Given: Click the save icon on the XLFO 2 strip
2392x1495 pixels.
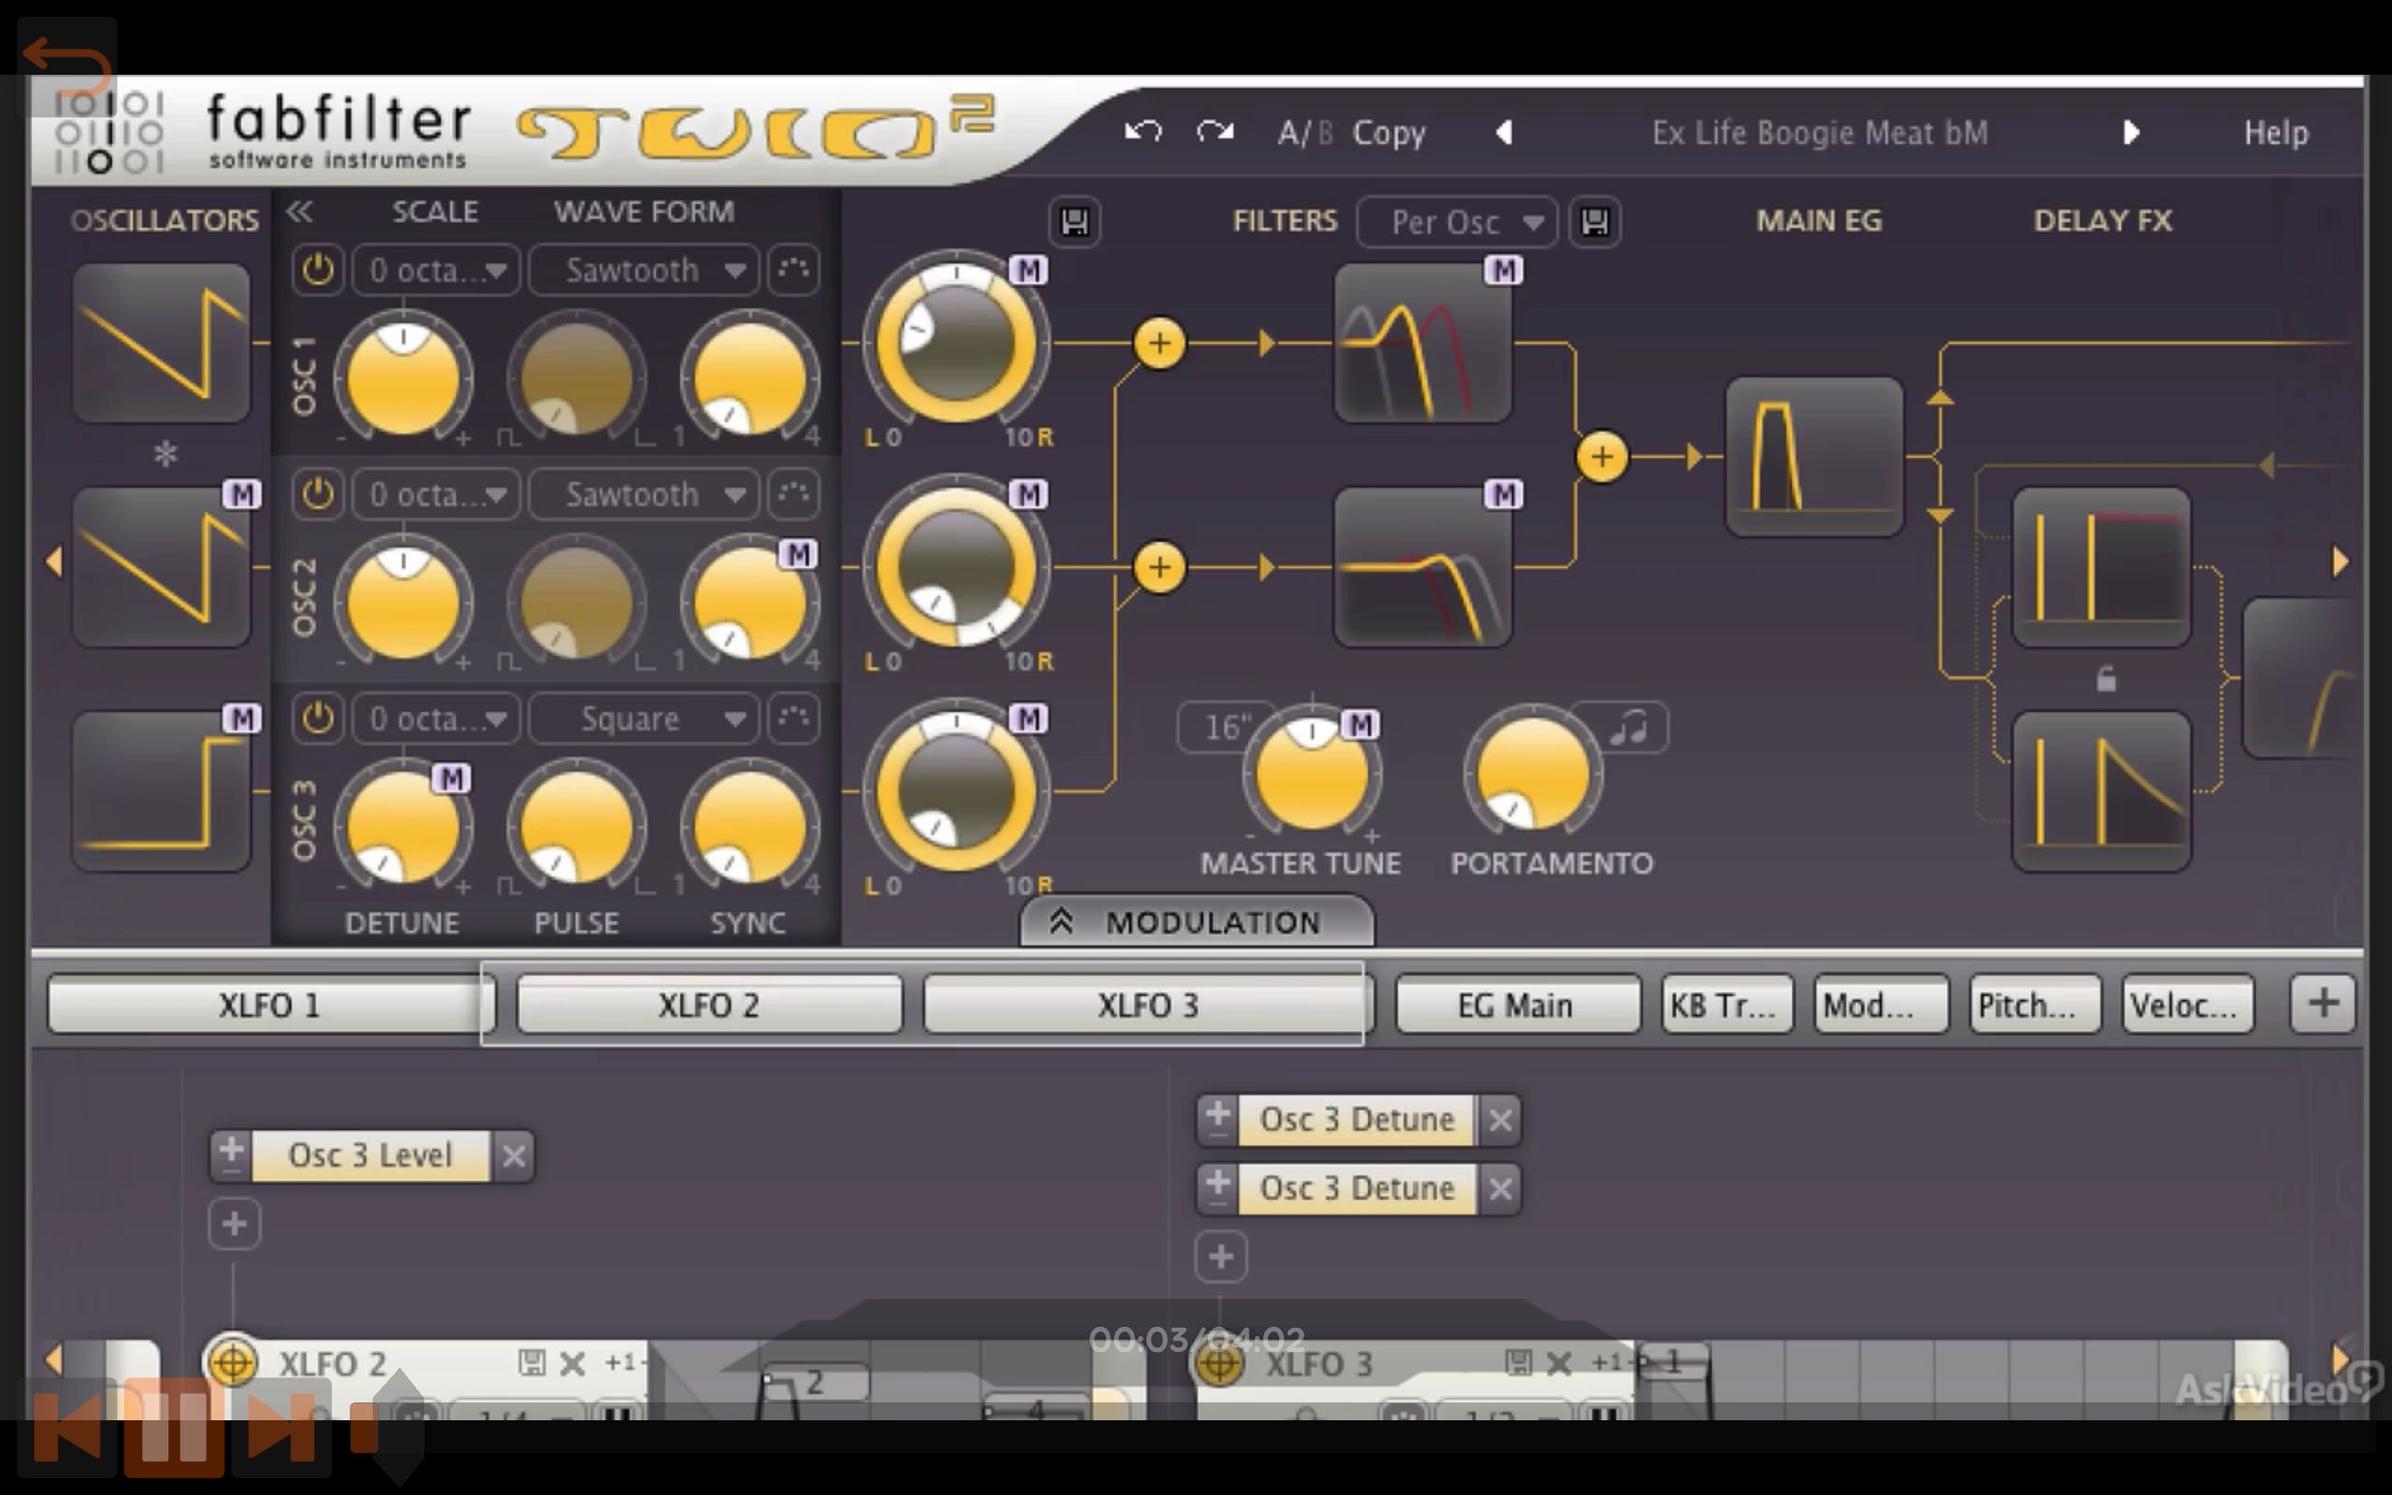Looking at the screenshot, I should point(532,1361).
